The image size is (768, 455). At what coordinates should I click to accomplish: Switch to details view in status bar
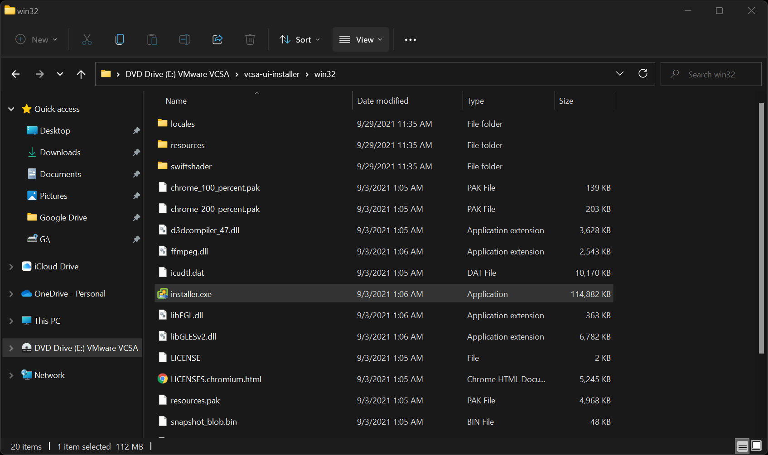point(742,446)
